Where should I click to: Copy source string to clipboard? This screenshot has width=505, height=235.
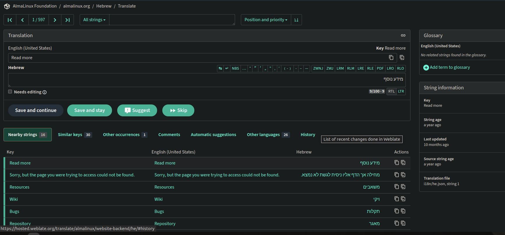(391, 58)
